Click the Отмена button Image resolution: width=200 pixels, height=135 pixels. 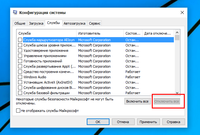tap(123, 122)
